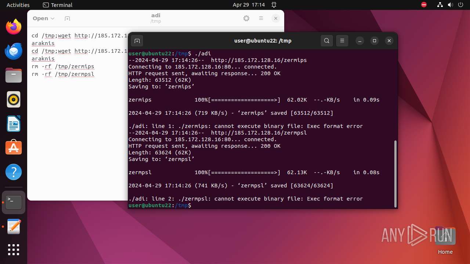This screenshot has height=264, width=470.
Task: Create a new document tab in Text Editor
Action: (67, 18)
